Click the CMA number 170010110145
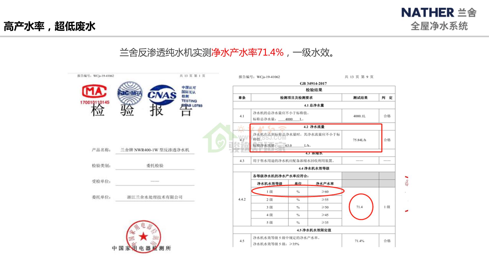Screen dimensions: 489x275 95,102
